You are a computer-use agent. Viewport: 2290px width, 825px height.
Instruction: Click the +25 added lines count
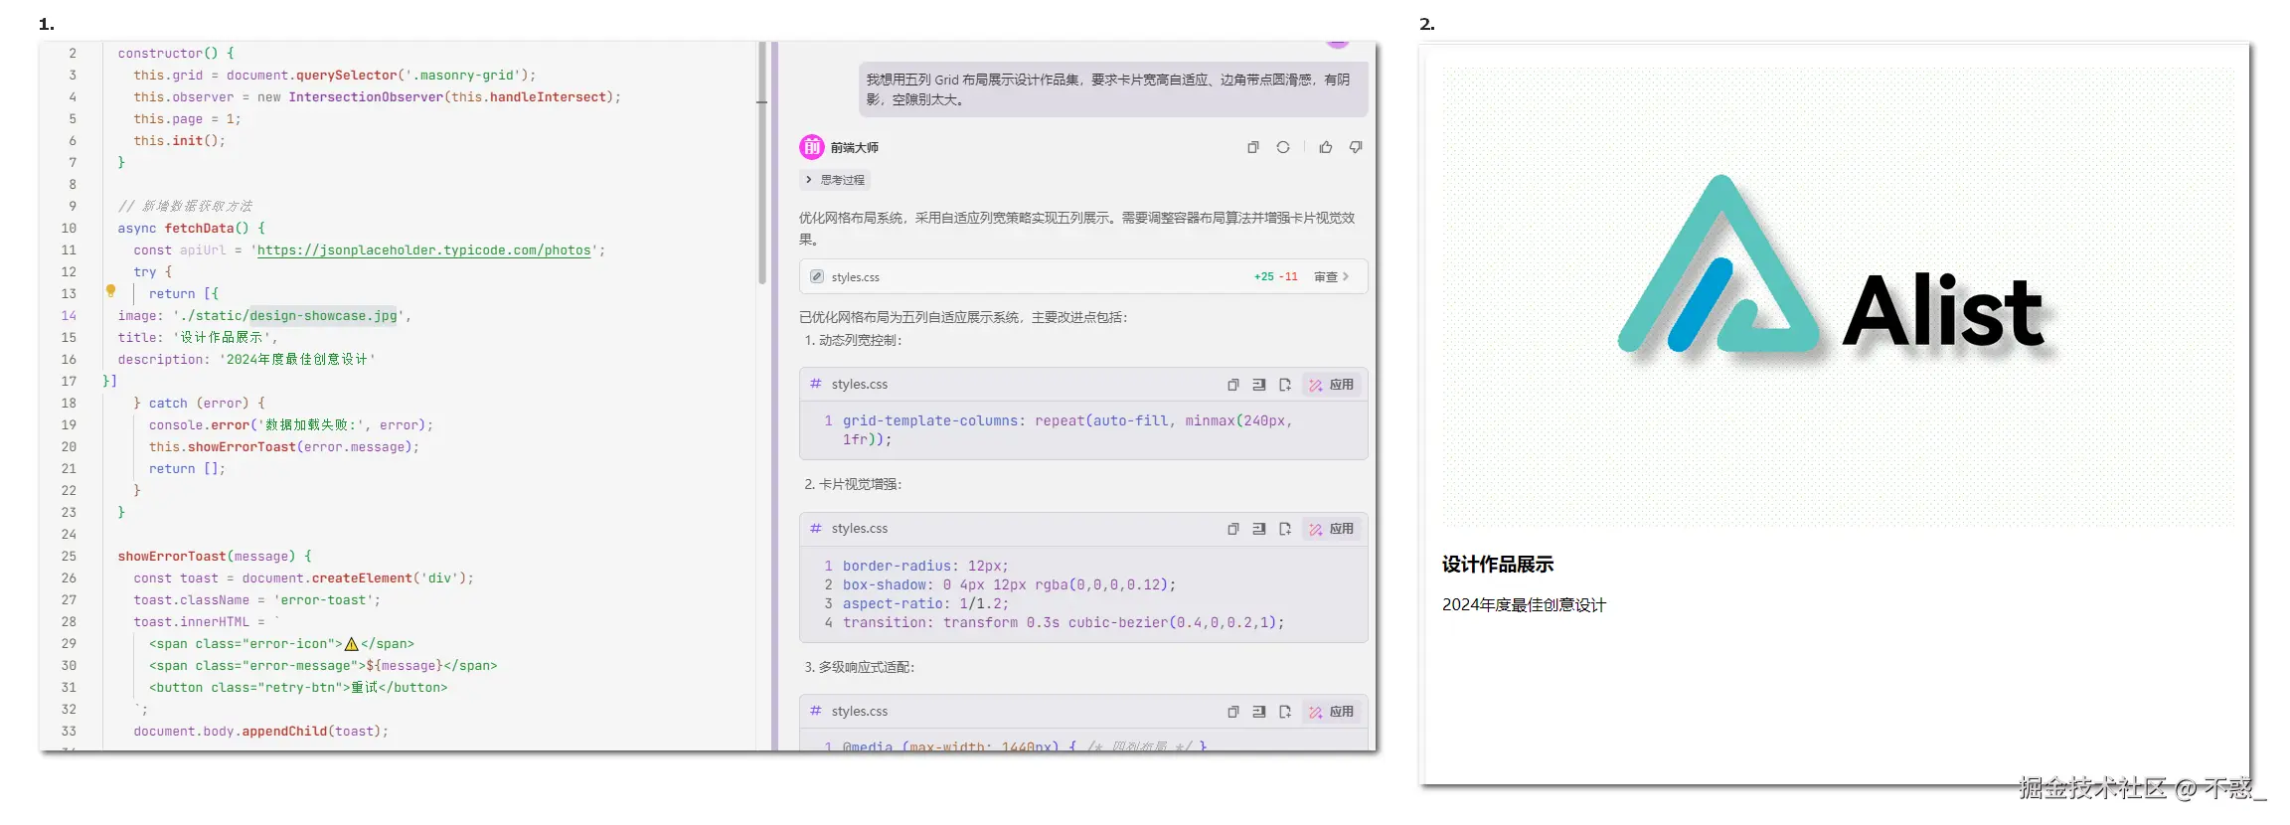1263,277
